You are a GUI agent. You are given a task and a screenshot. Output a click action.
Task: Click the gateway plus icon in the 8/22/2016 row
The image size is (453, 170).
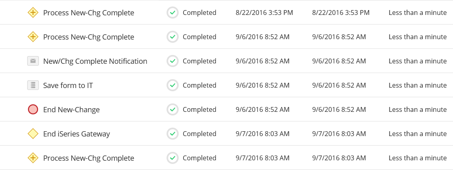[x=33, y=13]
